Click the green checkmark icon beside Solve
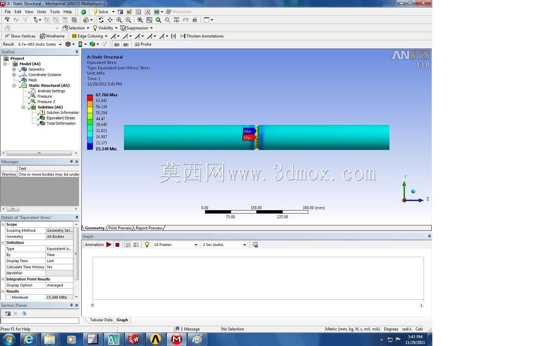 click(83, 12)
